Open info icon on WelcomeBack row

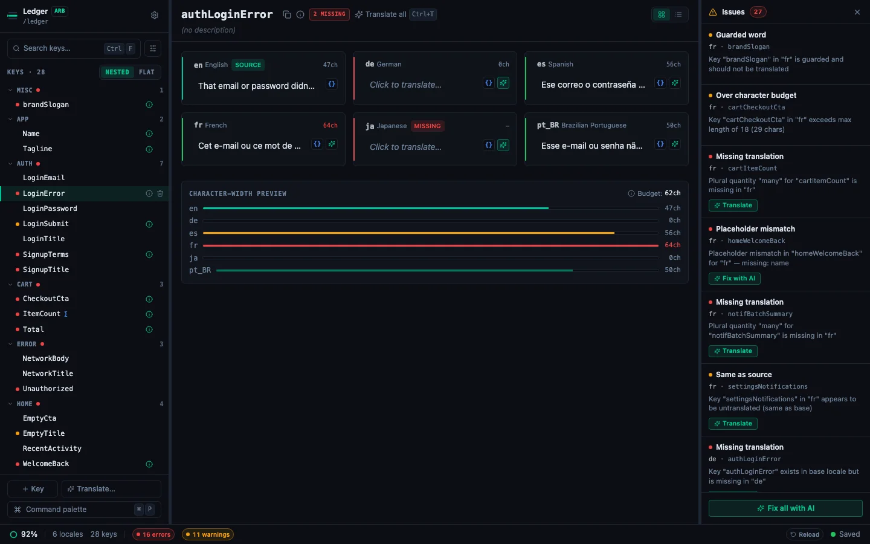pos(149,464)
